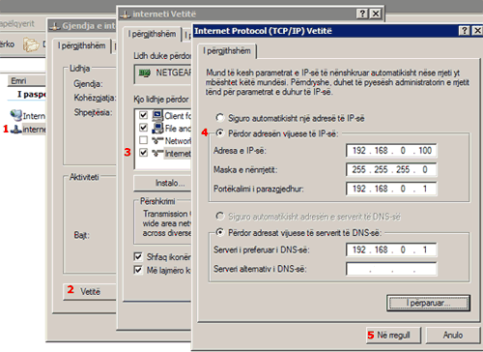Click the NETGEAR adapter card icon
The height and width of the screenshot is (352, 483).
point(145,73)
